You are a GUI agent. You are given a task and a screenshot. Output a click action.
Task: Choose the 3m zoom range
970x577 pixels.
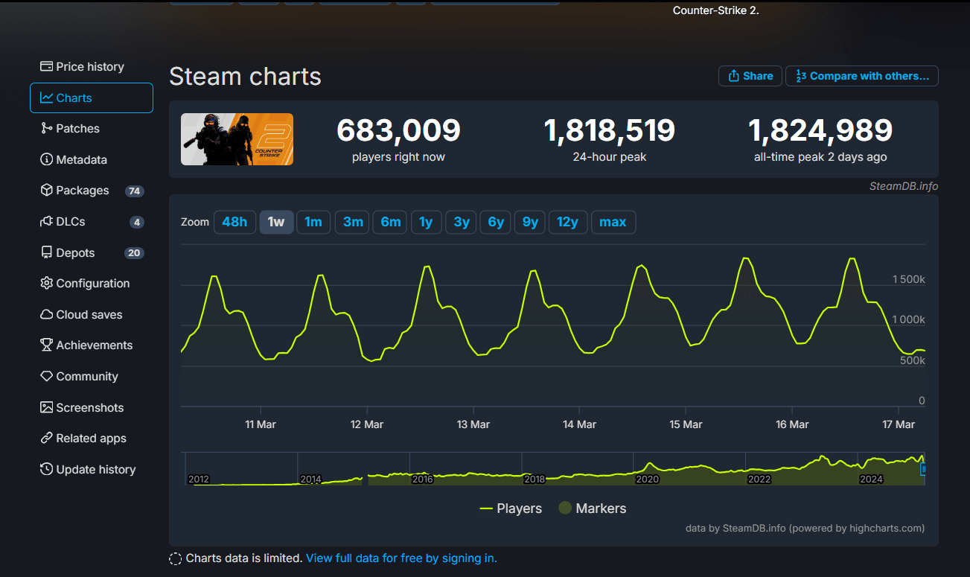(x=352, y=222)
